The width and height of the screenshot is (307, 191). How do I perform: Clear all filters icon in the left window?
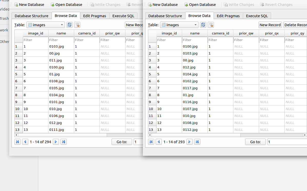77,25
